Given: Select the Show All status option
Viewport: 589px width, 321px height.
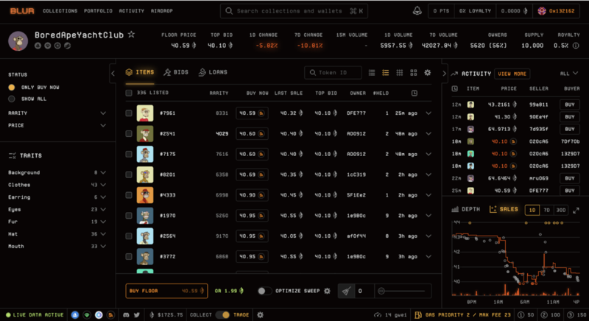Looking at the screenshot, I should pos(12,99).
